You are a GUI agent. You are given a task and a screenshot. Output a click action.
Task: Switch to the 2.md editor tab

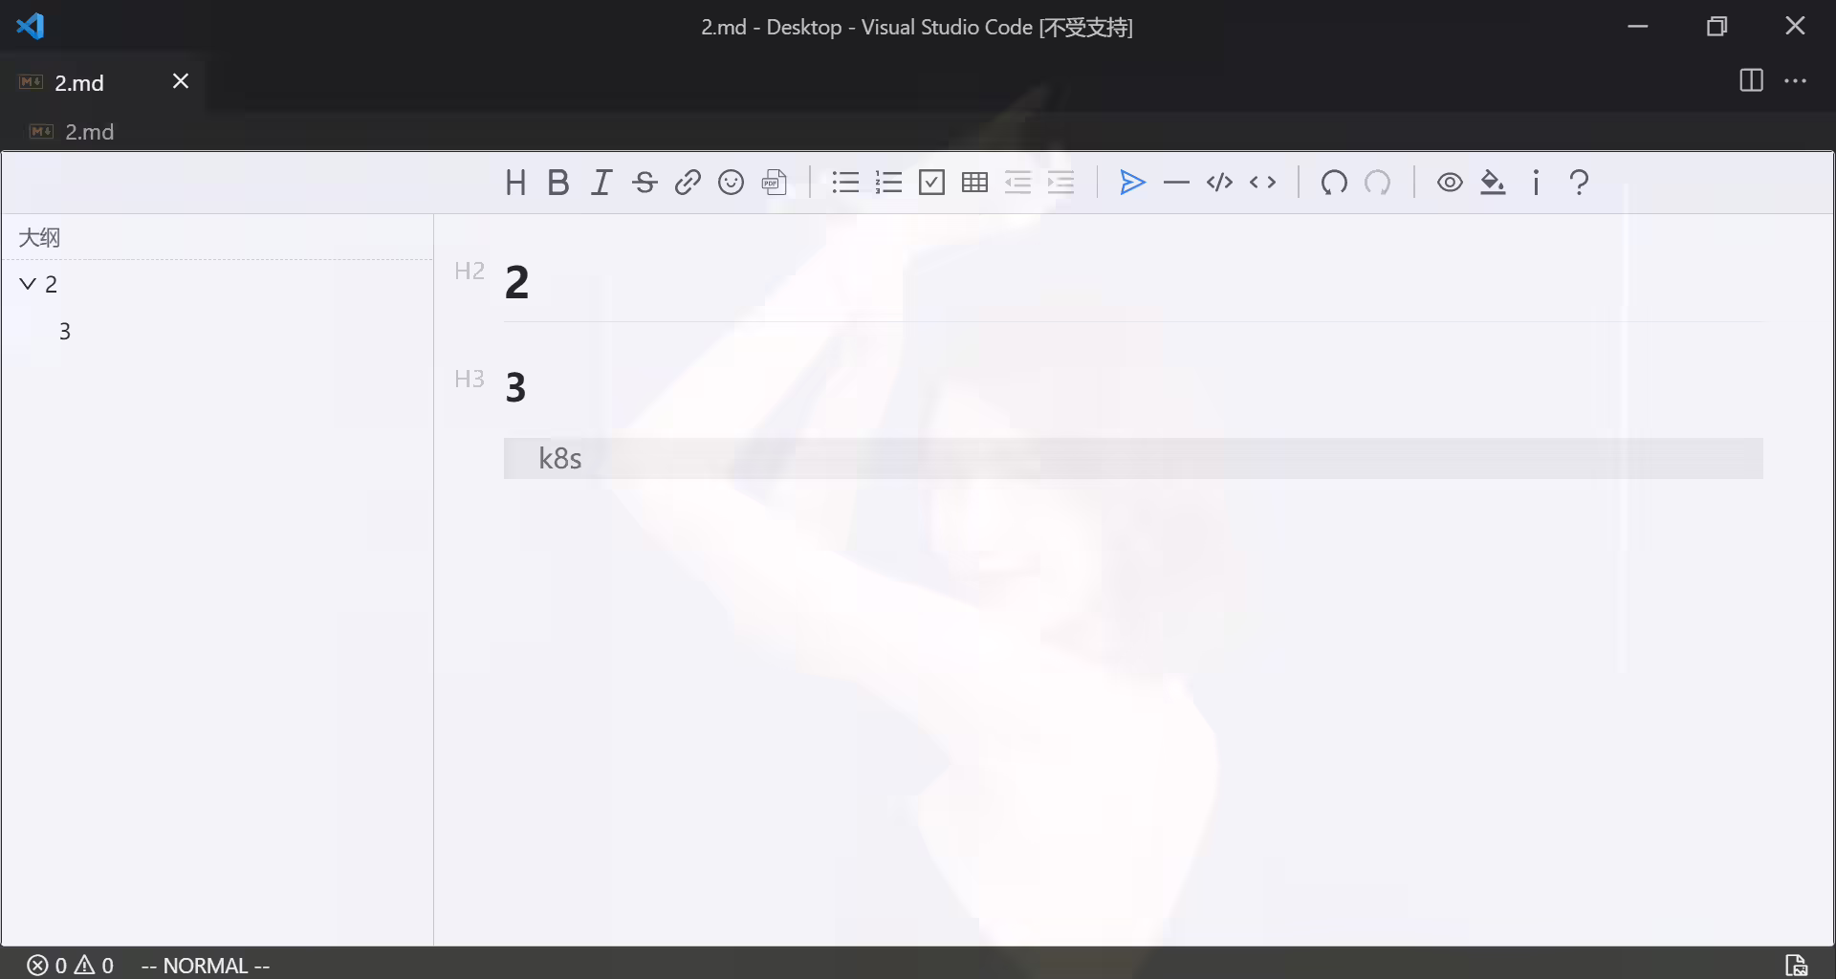pyautogui.click(x=79, y=82)
